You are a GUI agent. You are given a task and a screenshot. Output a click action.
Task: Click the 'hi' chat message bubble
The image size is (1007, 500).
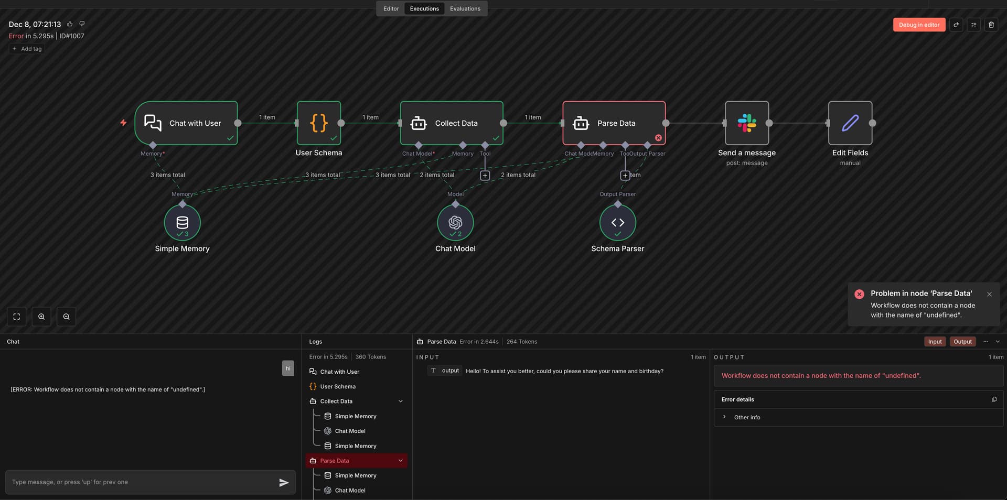pyautogui.click(x=288, y=368)
